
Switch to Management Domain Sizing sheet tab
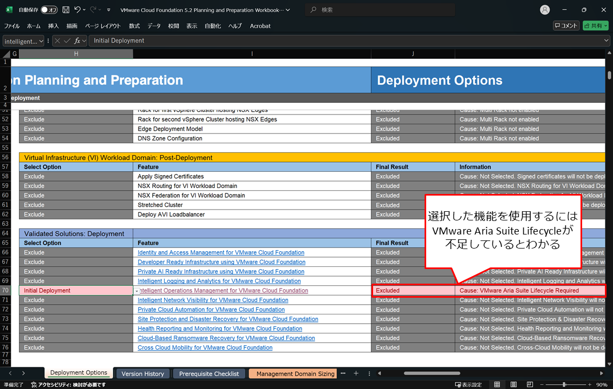(292, 374)
